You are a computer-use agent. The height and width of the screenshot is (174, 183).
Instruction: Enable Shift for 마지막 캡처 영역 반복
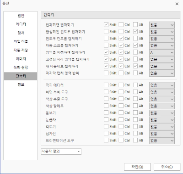click(106, 73)
